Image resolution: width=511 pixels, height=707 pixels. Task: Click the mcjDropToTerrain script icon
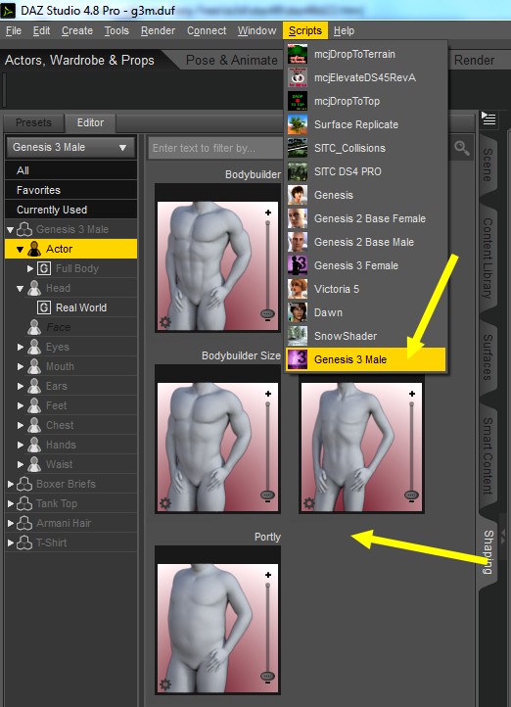point(298,54)
